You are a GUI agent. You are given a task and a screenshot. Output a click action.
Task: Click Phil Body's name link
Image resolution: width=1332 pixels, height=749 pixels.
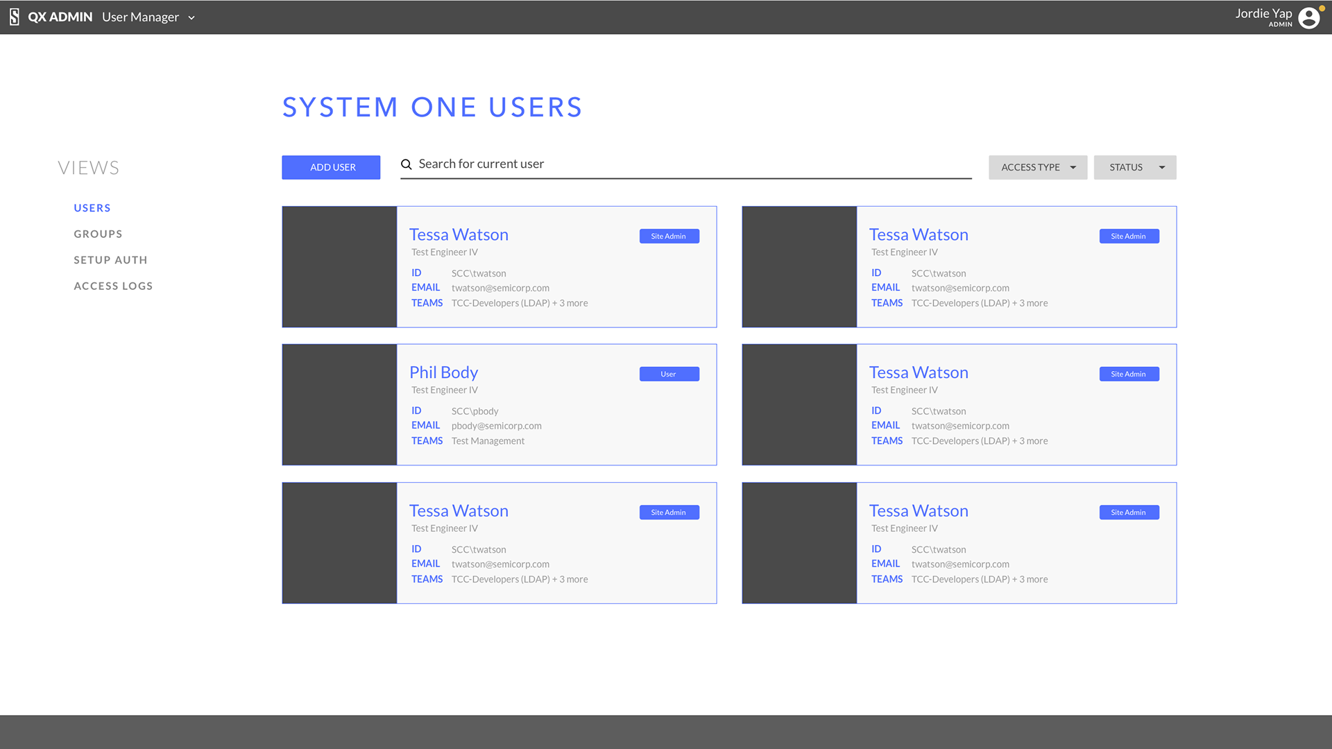click(x=443, y=372)
